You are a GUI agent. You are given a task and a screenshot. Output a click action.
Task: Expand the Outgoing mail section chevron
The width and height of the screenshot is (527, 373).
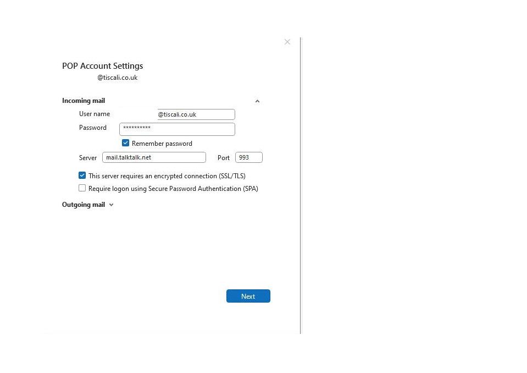click(111, 205)
